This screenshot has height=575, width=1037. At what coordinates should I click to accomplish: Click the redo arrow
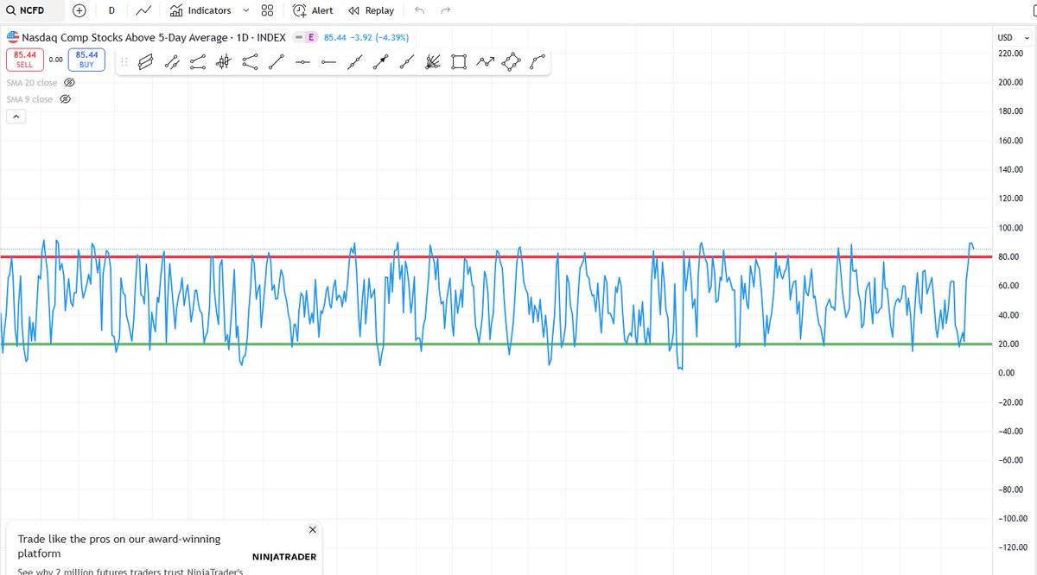446,10
